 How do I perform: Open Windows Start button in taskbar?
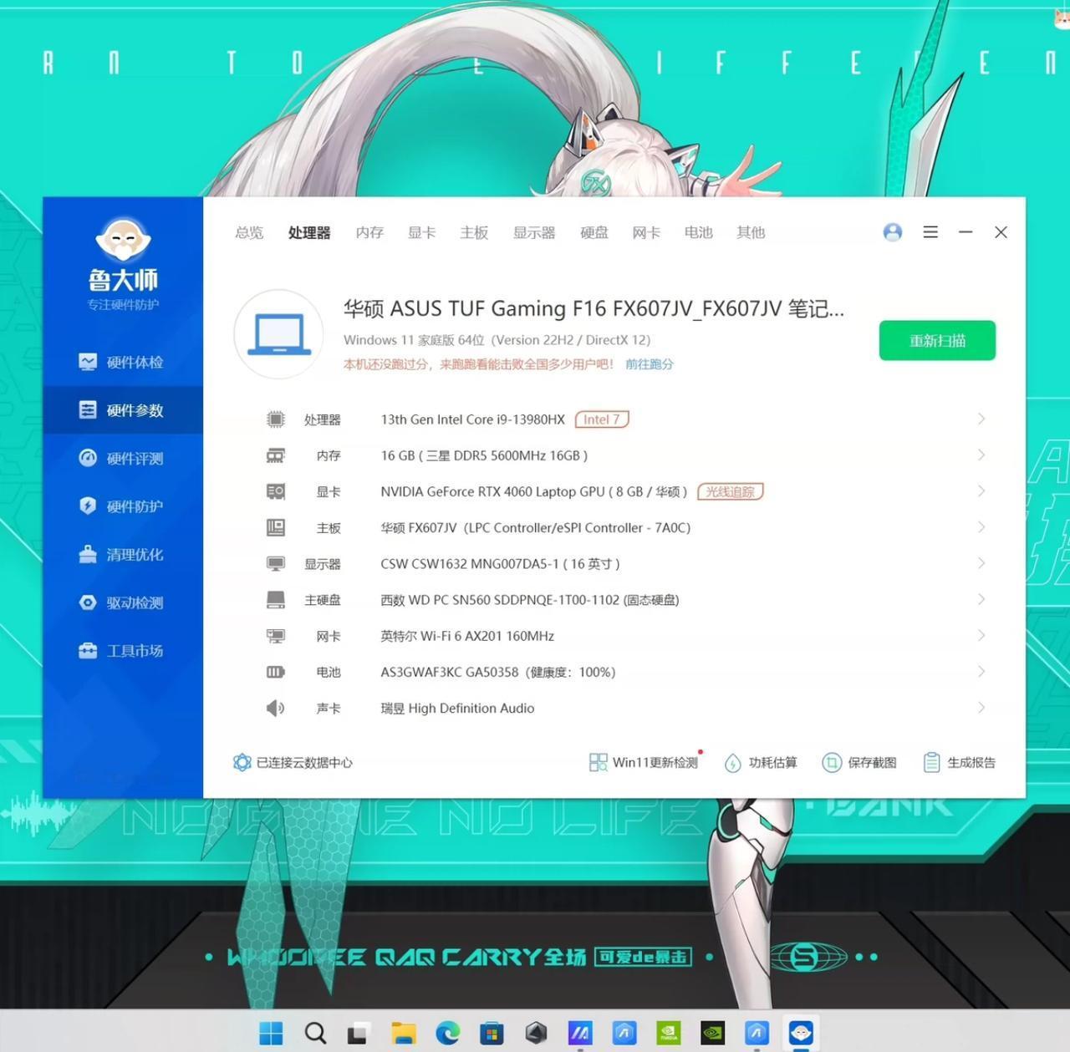coord(271,1034)
